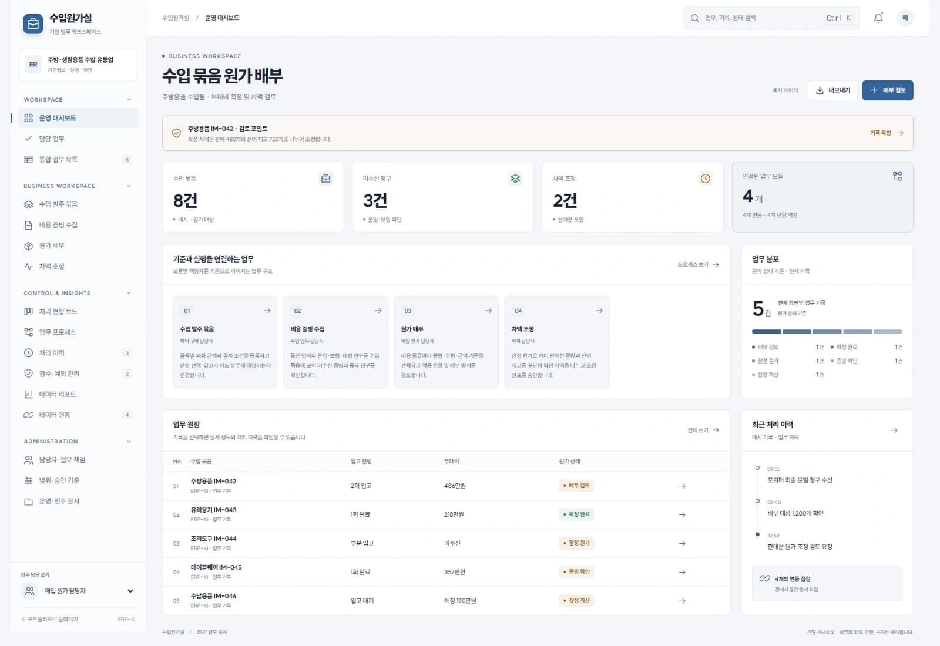Open 데이터 연동 sidebar item
This screenshot has width=940, height=646.
tap(78, 415)
